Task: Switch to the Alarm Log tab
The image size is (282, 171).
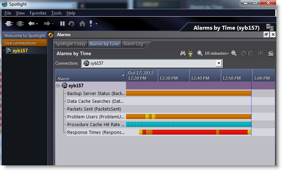Action: click(133, 44)
